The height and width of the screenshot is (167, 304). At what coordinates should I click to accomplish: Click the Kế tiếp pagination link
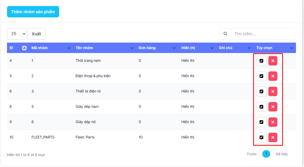[282, 154]
